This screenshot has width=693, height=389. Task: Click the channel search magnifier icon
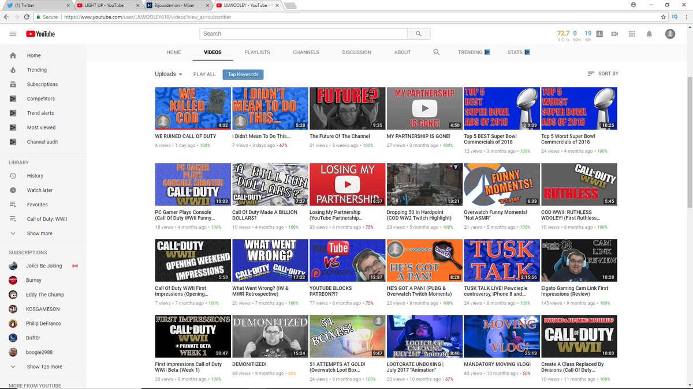pyautogui.click(x=437, y=52)
